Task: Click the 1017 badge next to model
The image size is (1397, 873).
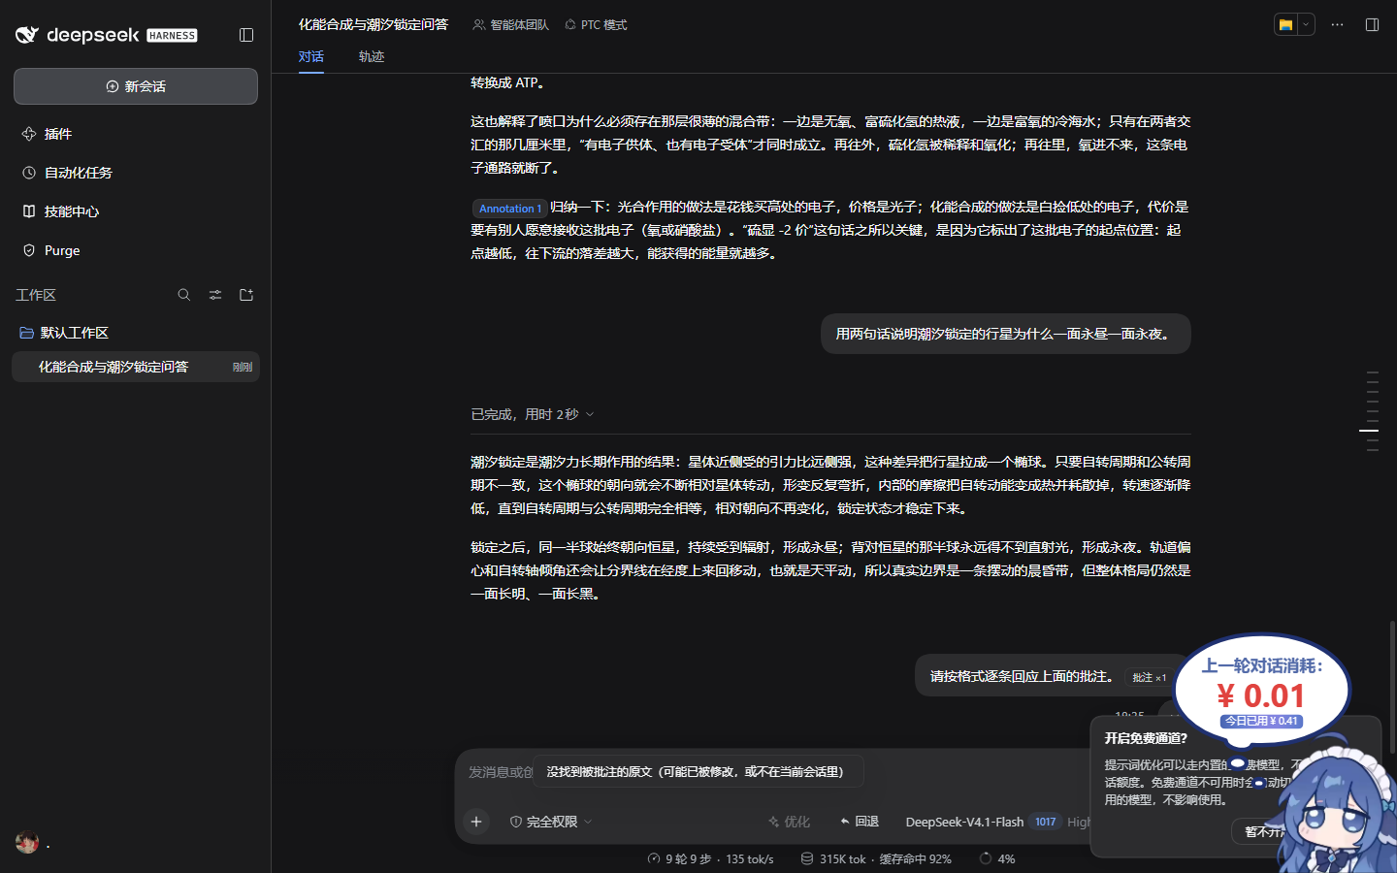Action: coord(1045,822)
